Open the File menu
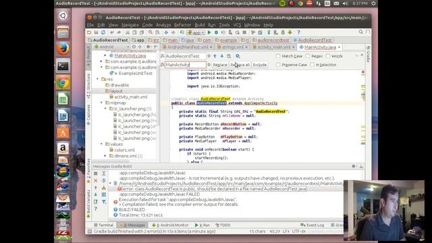This screenshot has height=243, width=432. click(90, 25)
